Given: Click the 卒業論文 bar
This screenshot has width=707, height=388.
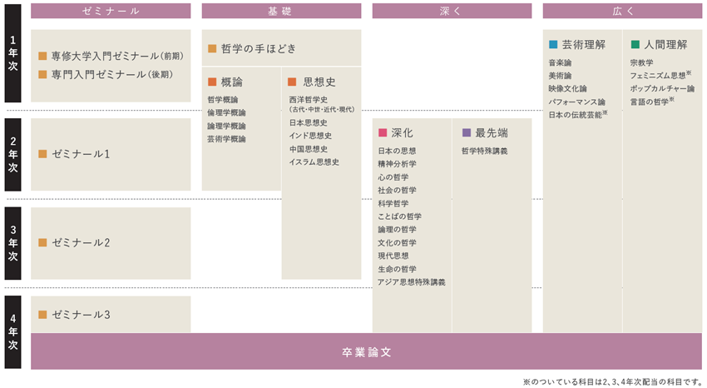Looking at the screenshot, I should pyautogui.click(x=366, y=351).
